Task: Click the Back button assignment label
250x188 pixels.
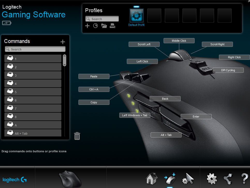Action: pos(165,99)
